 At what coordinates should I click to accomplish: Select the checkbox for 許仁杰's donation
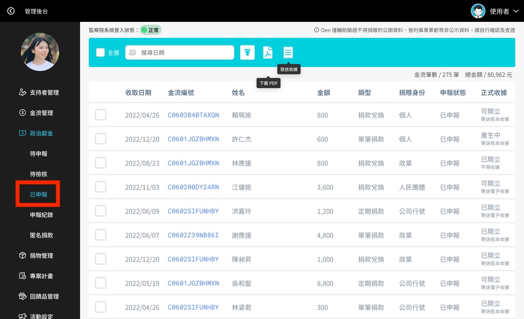pyautogui.click(x=100, y=139)
